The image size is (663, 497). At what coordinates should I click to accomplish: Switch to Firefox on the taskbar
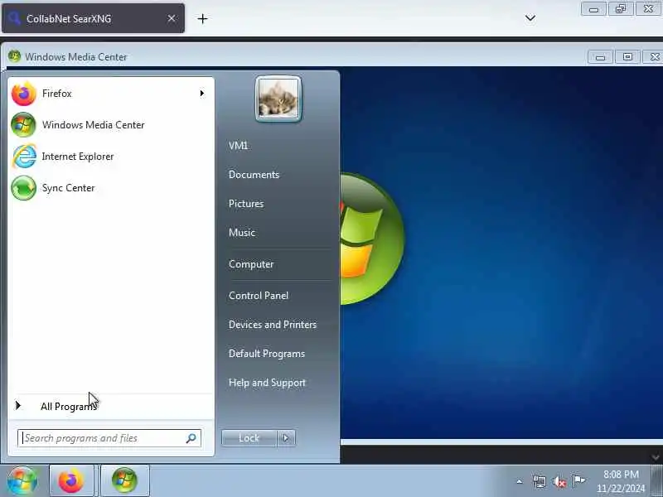pos(71,481)
